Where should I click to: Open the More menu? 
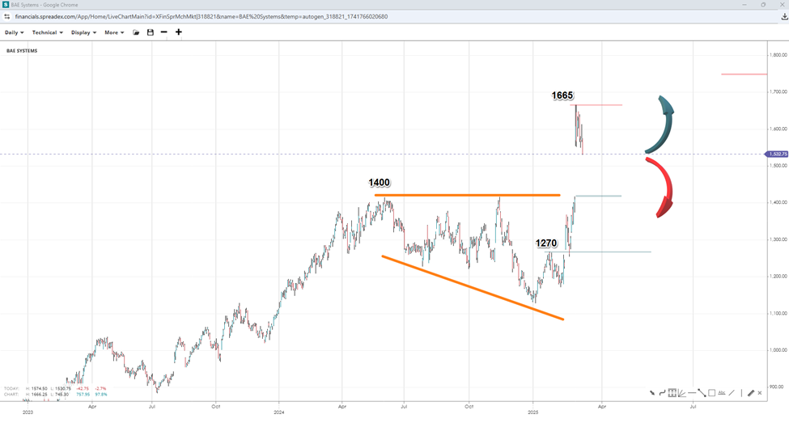click(x=114, y=32)
